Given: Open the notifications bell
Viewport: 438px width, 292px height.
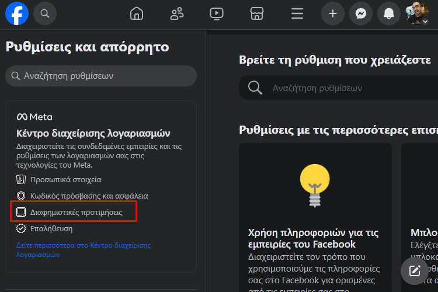Looking at the screenshot, I should (x=389, y=13).
